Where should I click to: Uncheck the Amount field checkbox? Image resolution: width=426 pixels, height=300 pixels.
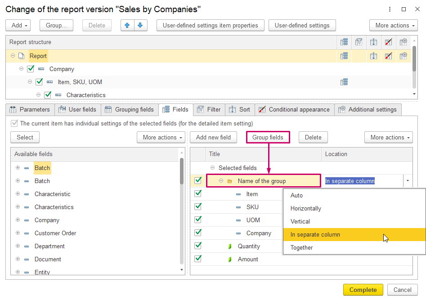point(198,259)
